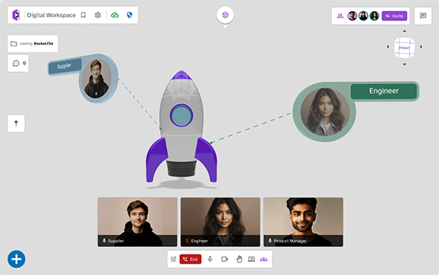Click the Digital Workspace title

coord(51,15)
